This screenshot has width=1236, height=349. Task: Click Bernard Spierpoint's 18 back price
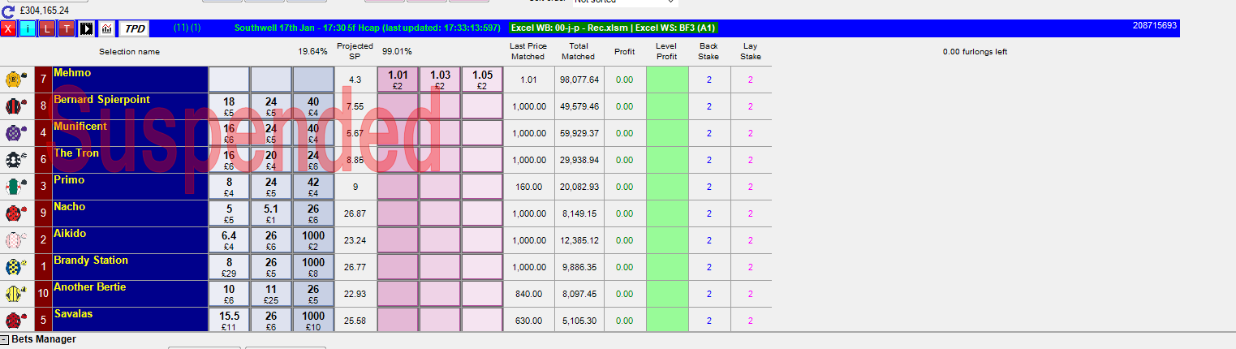[229, 106]
